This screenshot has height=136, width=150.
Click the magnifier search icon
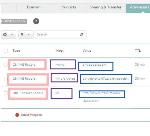point(82,34)
